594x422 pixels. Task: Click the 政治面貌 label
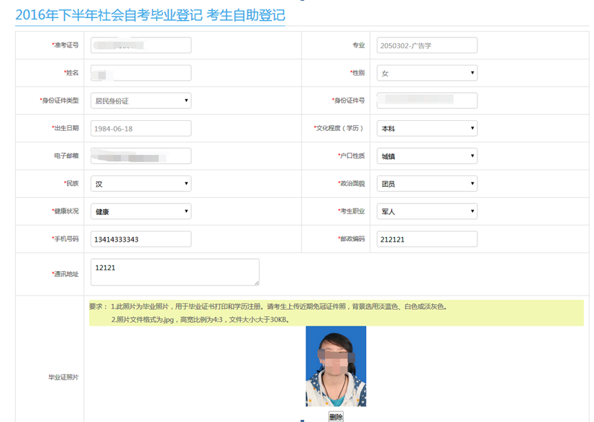(351, 183)
